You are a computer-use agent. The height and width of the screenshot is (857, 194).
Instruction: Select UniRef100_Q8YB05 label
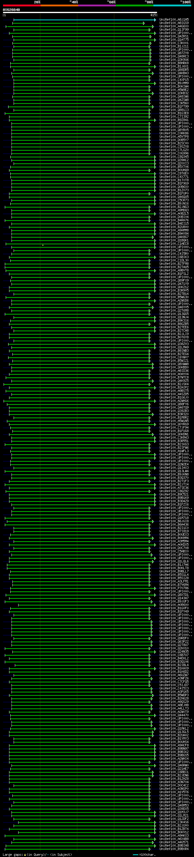coord(174,130)
